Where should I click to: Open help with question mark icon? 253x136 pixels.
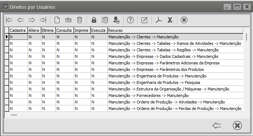[130, 20]
